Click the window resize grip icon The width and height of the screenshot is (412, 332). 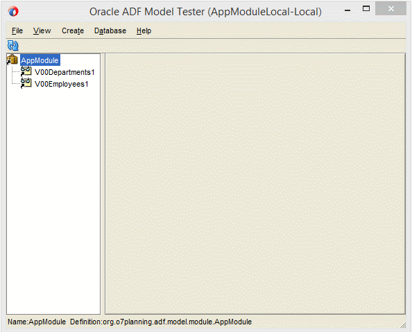(403, 325)
